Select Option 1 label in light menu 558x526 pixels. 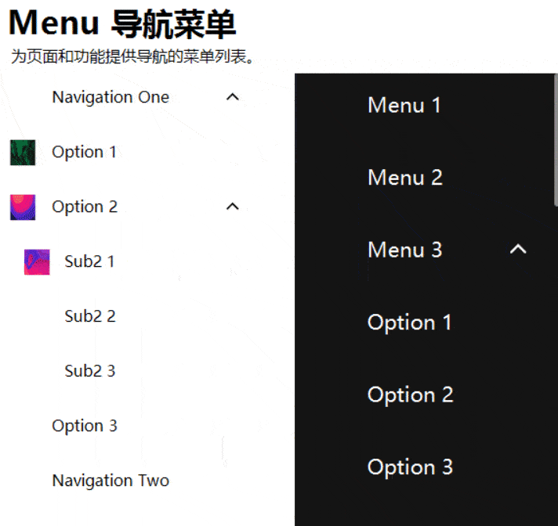(84, 152)
